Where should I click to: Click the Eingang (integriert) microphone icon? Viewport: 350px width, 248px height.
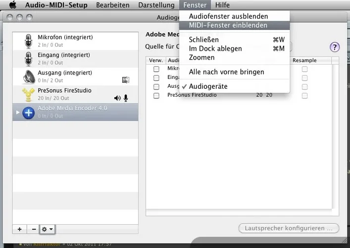click(x=28, y=59)
